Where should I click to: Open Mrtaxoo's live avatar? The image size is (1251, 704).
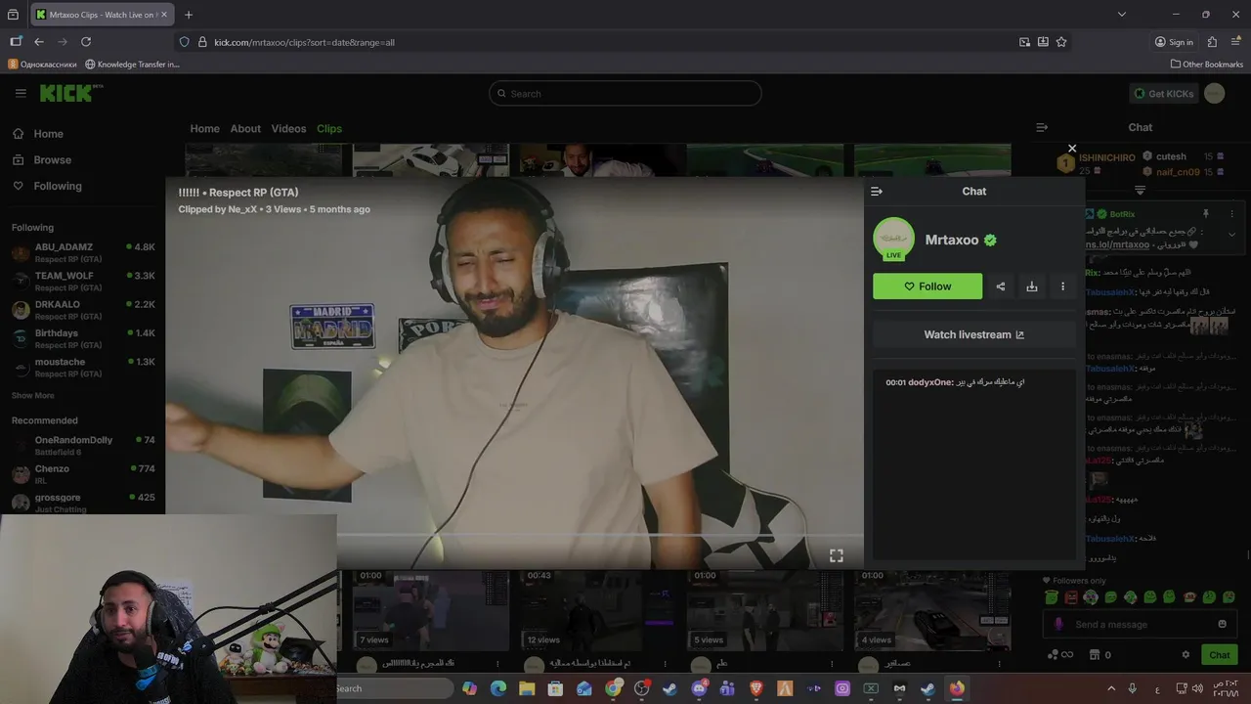click(x=893, y=240)
